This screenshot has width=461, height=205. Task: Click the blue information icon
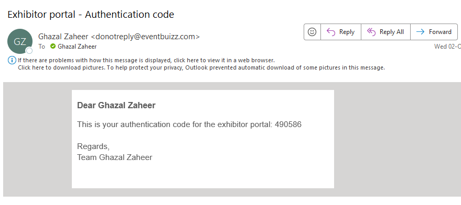pos(12,61)
